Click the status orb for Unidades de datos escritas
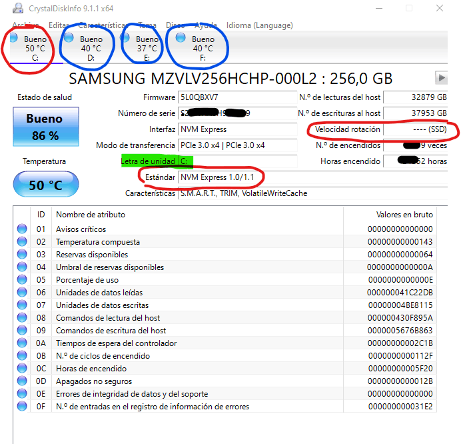Image resolution: width=461 pixels, height=444 pixels. (22, 305)
